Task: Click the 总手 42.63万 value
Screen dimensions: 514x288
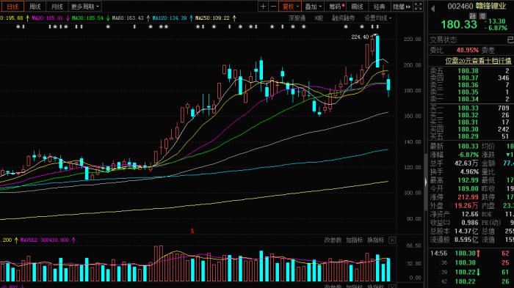Action: pyautogui.click(x=466, y=163)
